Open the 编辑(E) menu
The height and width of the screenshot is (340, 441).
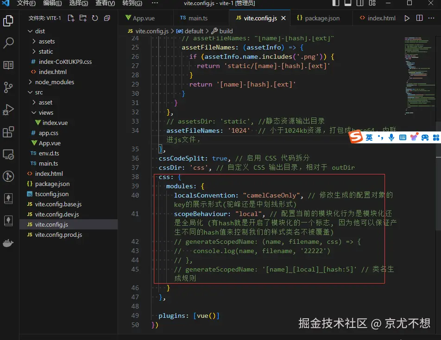52,3
